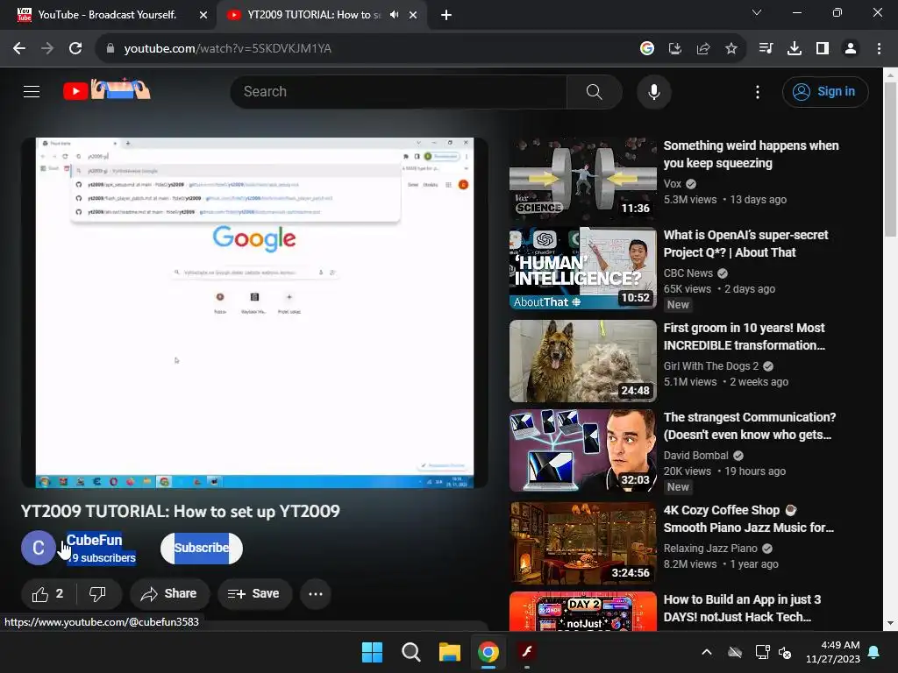The height and width of the screenshot is (673, 898).
Task: Open Chrome downloads icon
Action: (795, 49)
